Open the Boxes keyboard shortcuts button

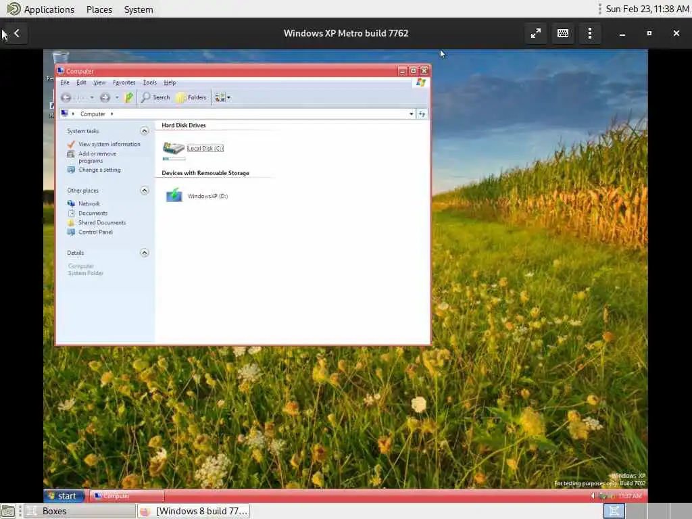point(563,34)
